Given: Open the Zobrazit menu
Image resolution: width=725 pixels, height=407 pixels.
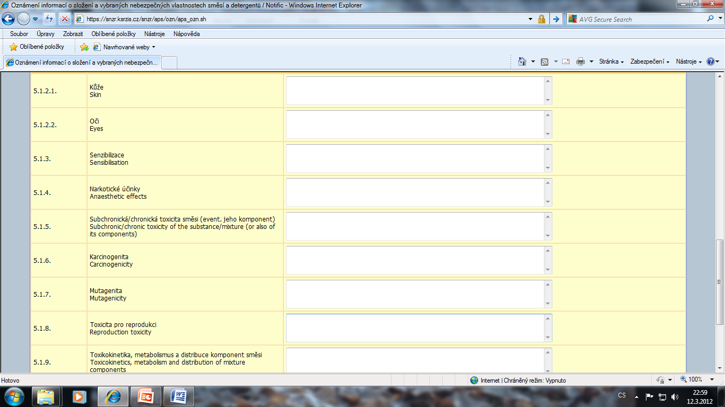Looking at the screenshot, I should 73,33.
